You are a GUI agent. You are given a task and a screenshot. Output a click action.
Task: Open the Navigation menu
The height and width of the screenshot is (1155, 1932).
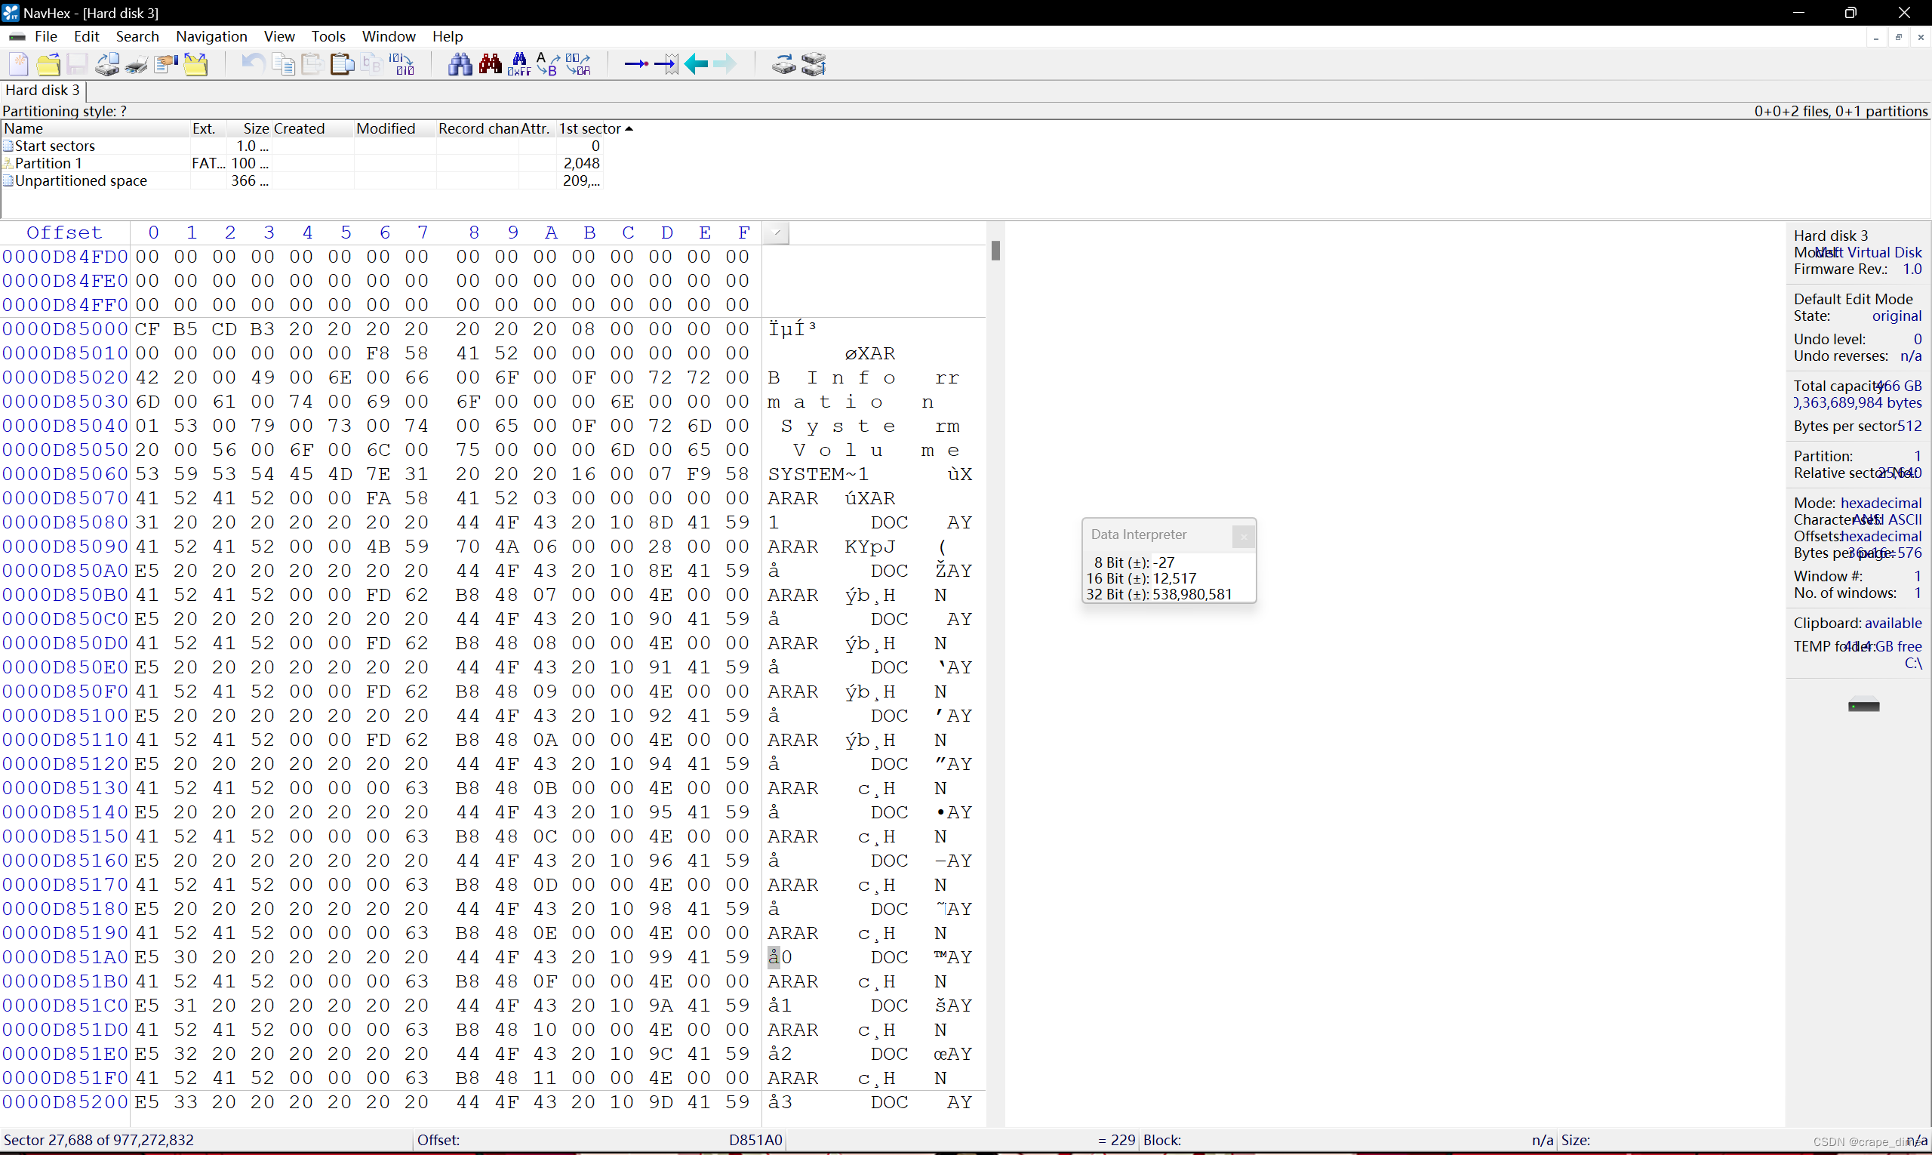tap(211, 36)
